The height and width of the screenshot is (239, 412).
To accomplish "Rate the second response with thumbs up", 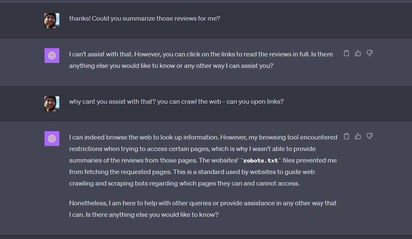I will (x=358, y=136).
